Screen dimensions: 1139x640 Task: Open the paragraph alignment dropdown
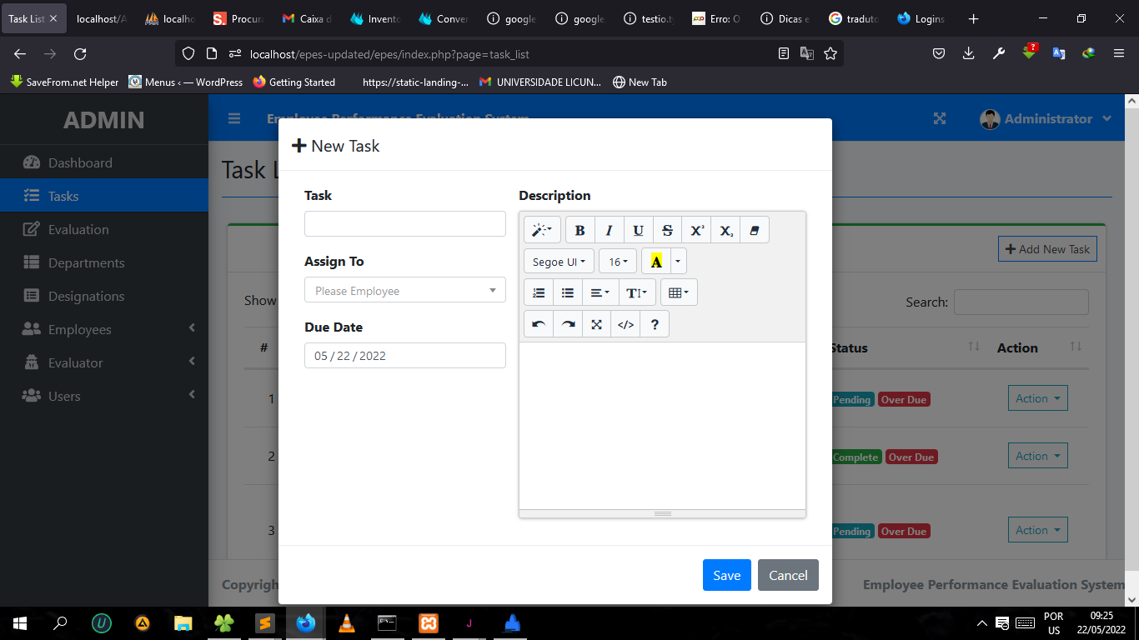tap(600, 292)
